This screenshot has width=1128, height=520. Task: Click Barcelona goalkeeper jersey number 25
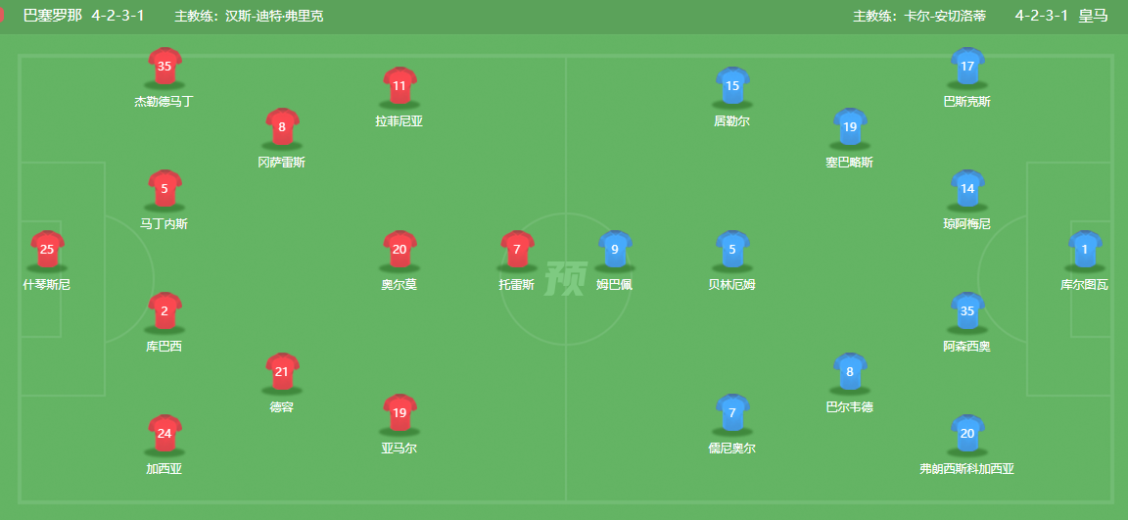click(x=47, y=249)
